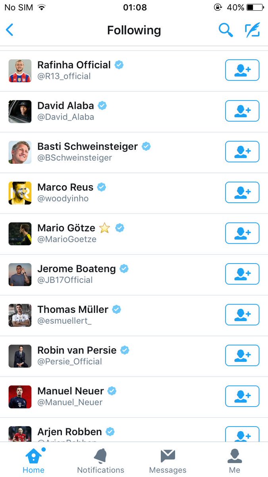Follow Rafinha Official using add-person icon
This screenshot has width=268, height=477.
pyautogui.click(x=242, y=70)
